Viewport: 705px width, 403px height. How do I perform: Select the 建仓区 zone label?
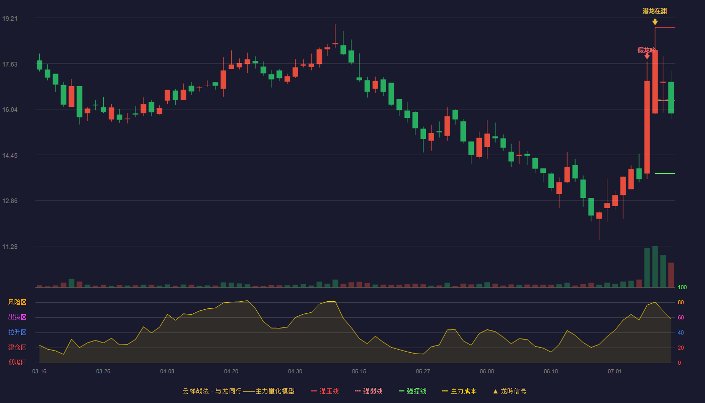17,348
